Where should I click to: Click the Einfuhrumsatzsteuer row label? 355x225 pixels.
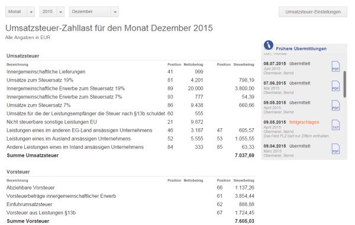click(30, 204)
